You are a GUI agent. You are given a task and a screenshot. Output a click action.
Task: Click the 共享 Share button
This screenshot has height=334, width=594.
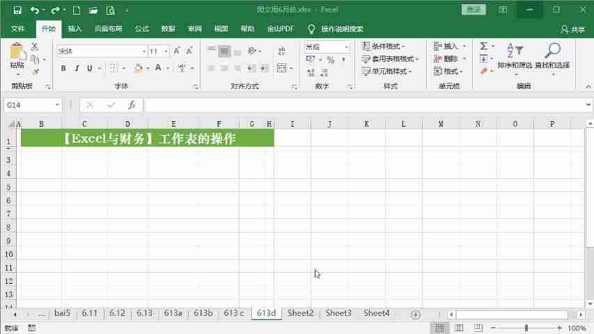pyautogui.click(x=573, y=29)
